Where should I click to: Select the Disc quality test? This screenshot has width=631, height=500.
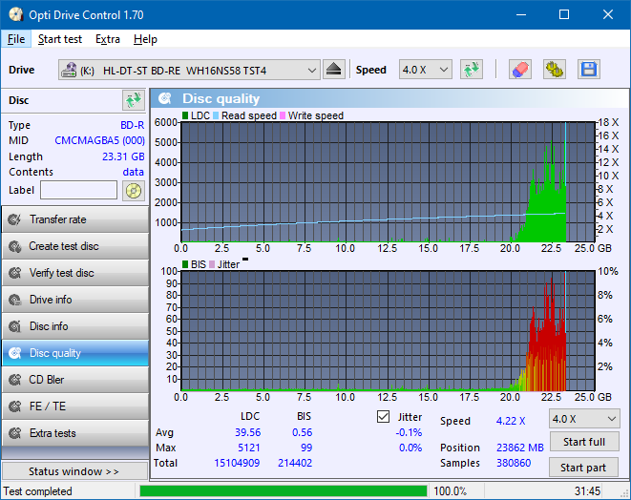click(75, 353)
